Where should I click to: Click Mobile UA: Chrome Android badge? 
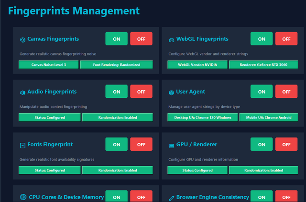coord(269,117)
